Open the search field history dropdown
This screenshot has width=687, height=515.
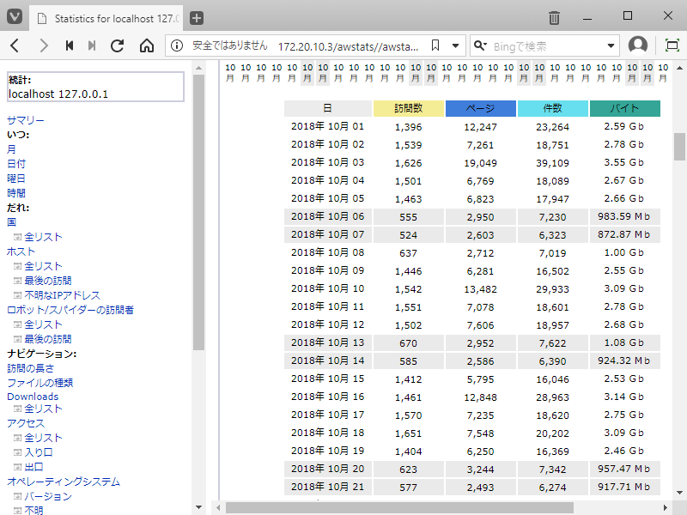611,45
